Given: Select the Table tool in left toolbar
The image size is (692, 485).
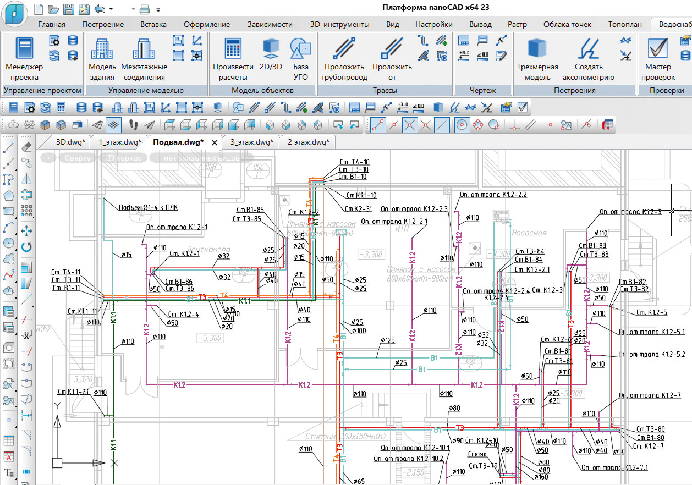Looking at the screenshot, I should coord(9,440).
